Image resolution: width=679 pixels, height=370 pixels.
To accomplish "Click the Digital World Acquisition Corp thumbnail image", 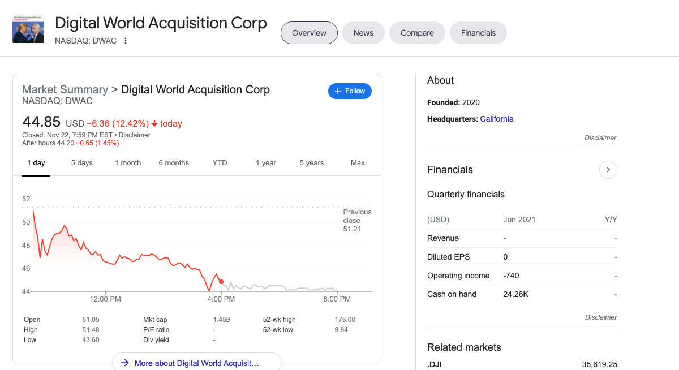I will (x=28, y=29).
